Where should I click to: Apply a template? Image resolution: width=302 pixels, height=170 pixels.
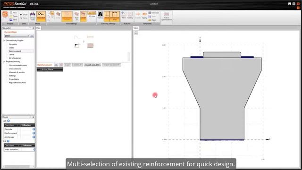click(x=144, y=16)
